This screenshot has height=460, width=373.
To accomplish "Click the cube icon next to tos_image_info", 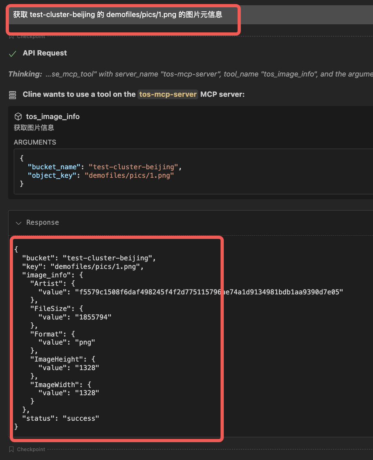I will [x=18, y=117].
